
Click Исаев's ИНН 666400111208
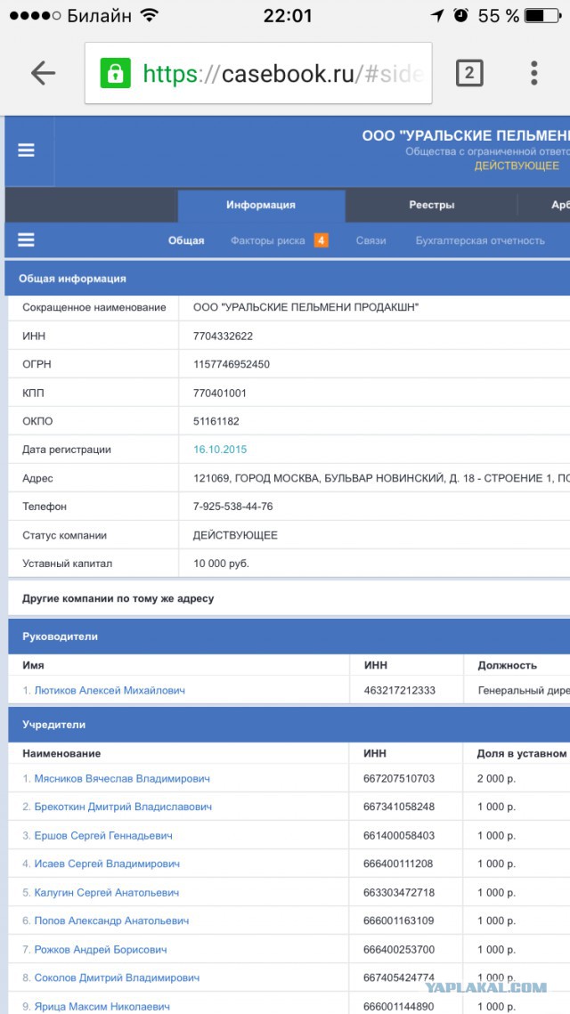[398, 864]
